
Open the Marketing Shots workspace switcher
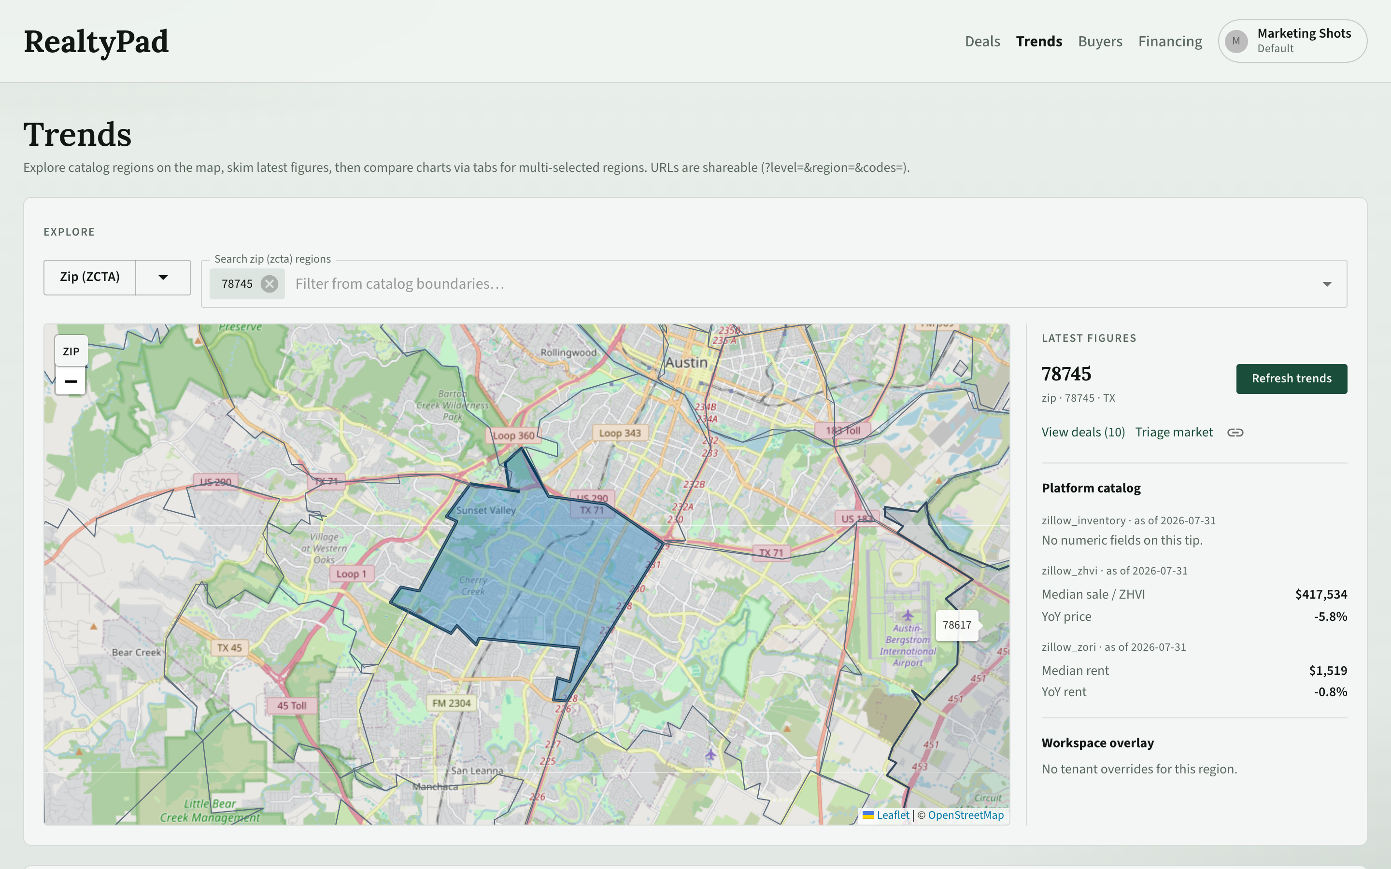coord(1292,42)
